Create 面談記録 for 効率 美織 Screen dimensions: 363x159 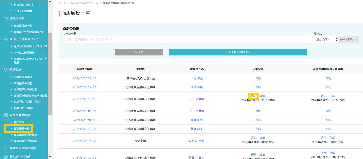tap(258, 87)
